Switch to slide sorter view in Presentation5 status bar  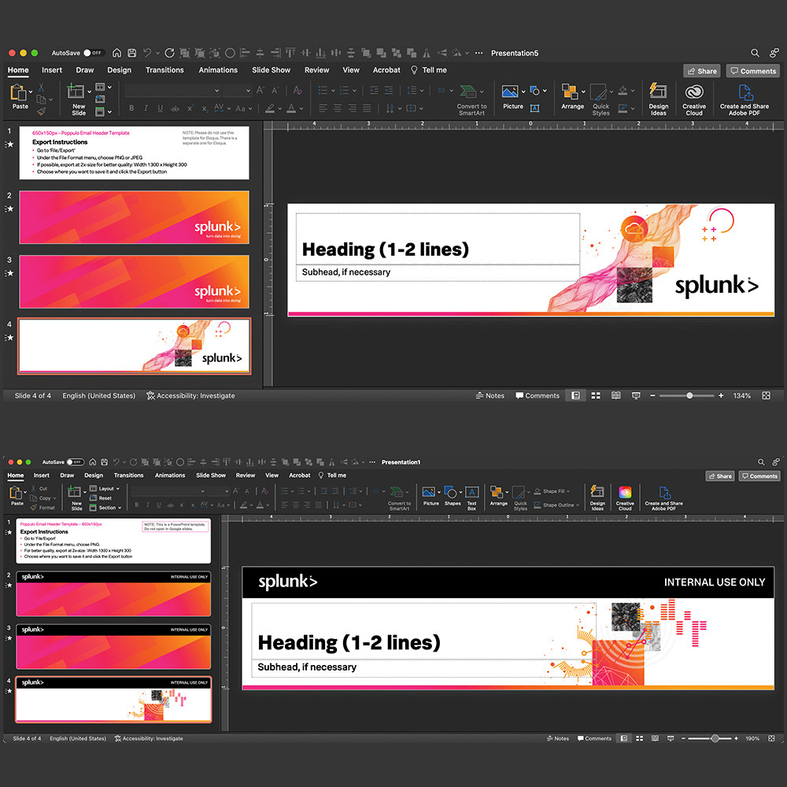[596, 396]
